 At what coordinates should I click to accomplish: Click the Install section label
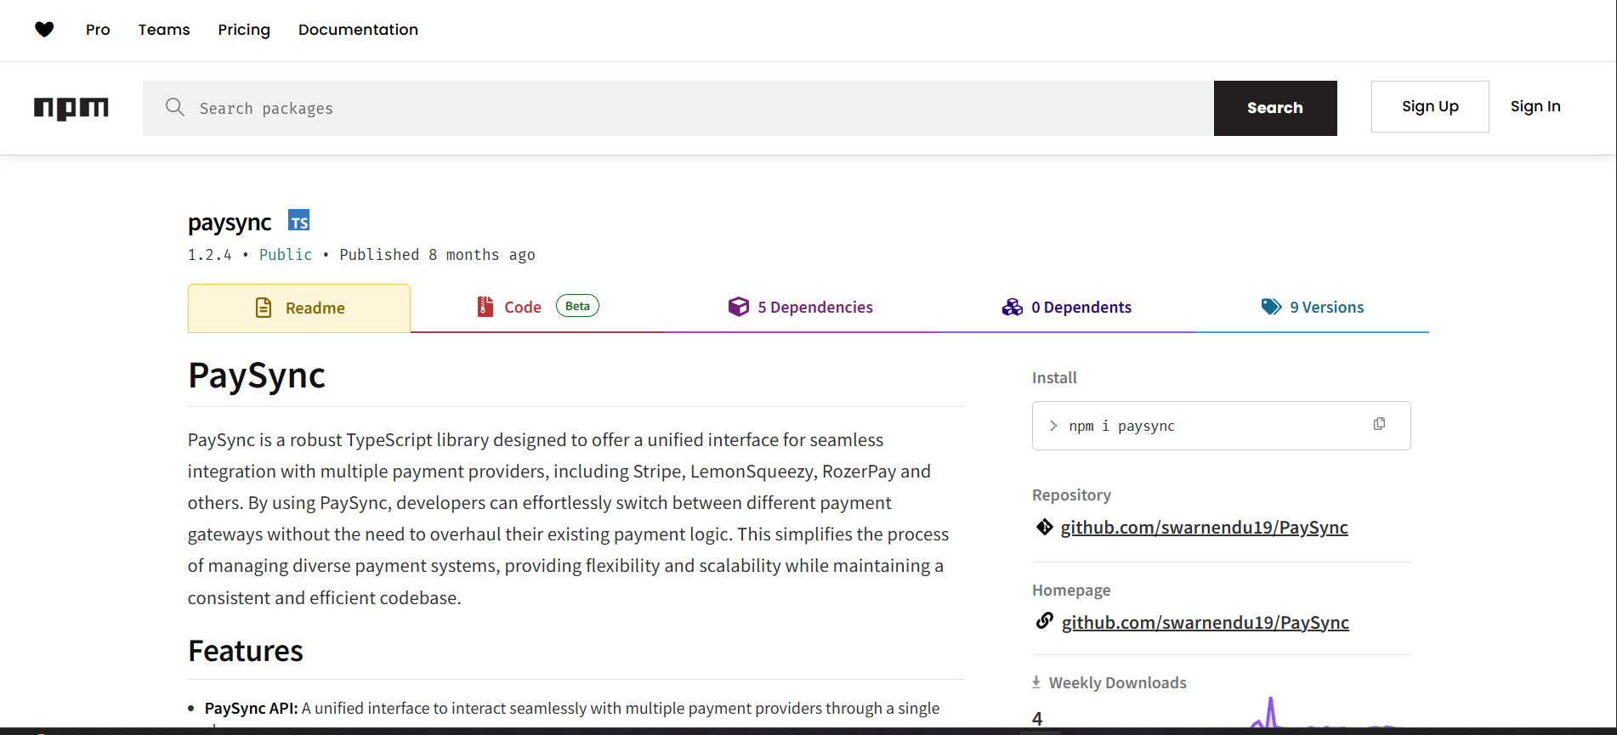tap(1054, 377)
